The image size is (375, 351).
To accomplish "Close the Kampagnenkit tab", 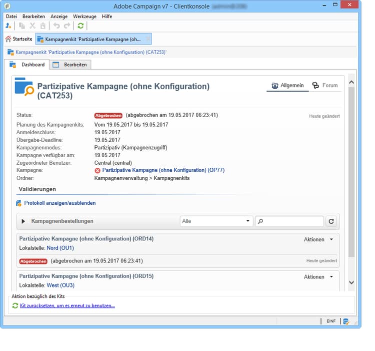I will point(148,39).
